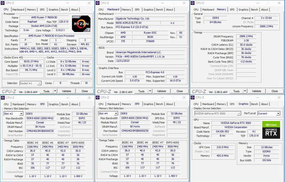The height and width of the screenshot is (182, 285).
Task: Click the Code Name value Raphael
Action: tap(32, 22)
